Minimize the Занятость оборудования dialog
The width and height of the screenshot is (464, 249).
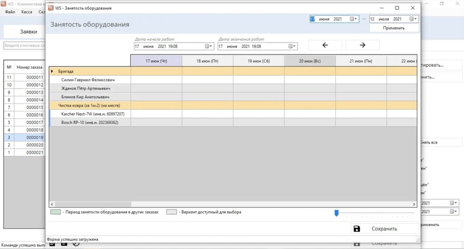[382, 8]
